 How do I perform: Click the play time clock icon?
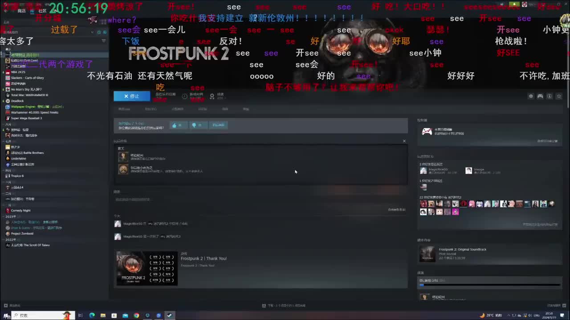coord(184,96)
